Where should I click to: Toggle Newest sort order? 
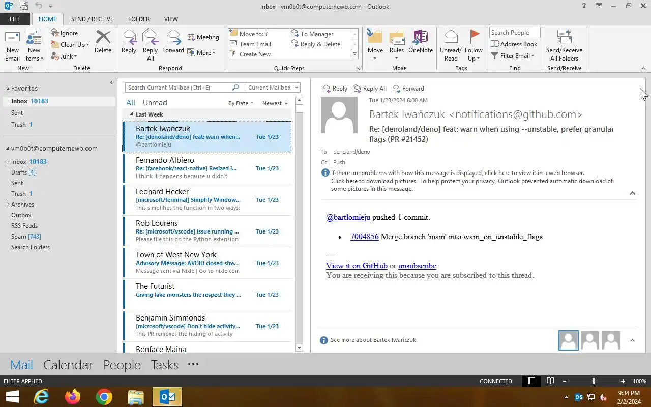click(275, 103)
